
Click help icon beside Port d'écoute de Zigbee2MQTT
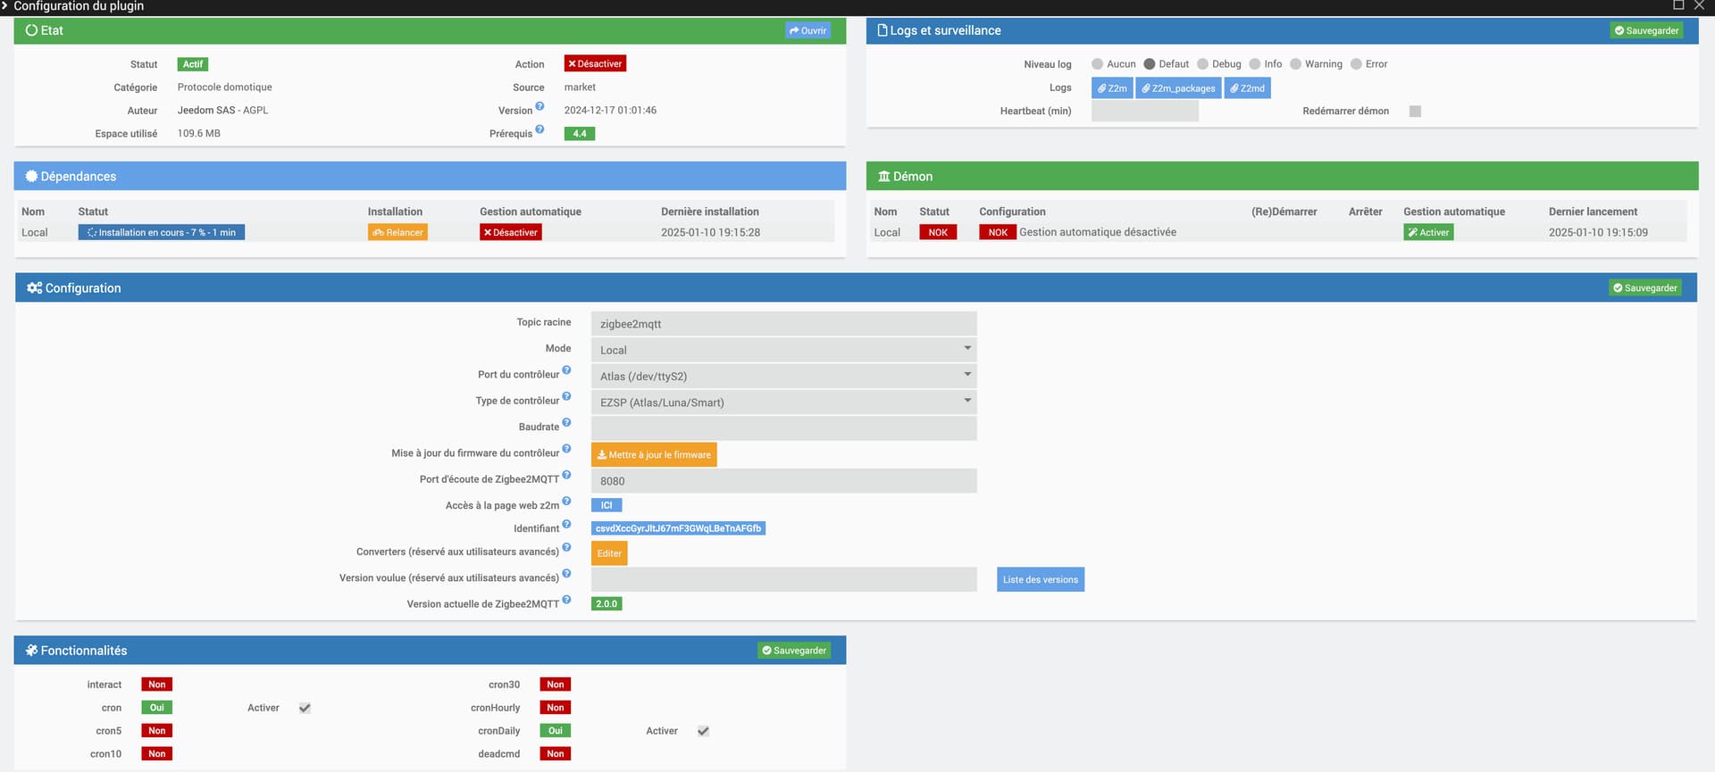[566, 475]
